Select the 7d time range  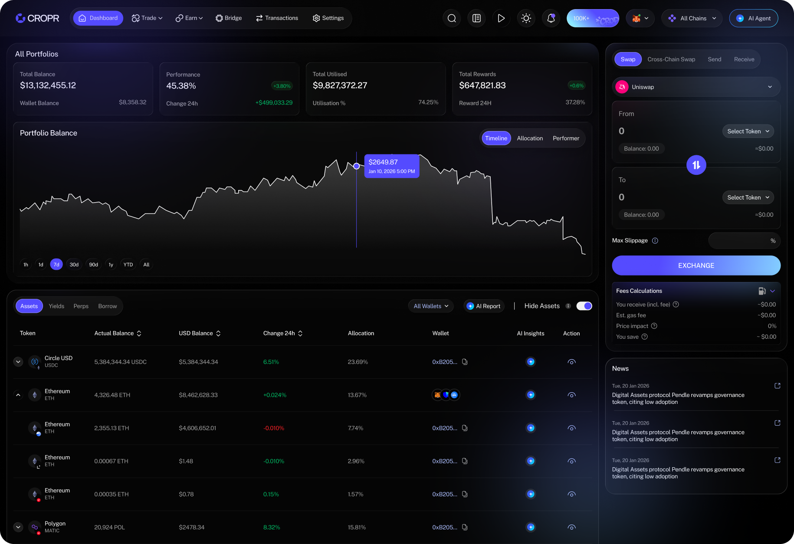56,265
